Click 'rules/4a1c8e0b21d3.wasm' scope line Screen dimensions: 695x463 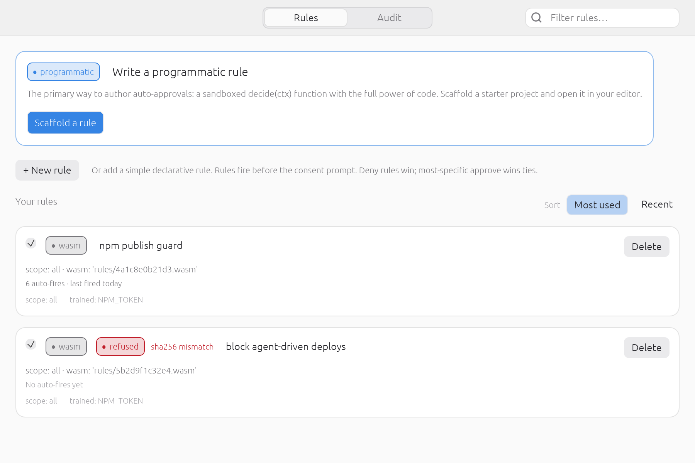[112, 269]
